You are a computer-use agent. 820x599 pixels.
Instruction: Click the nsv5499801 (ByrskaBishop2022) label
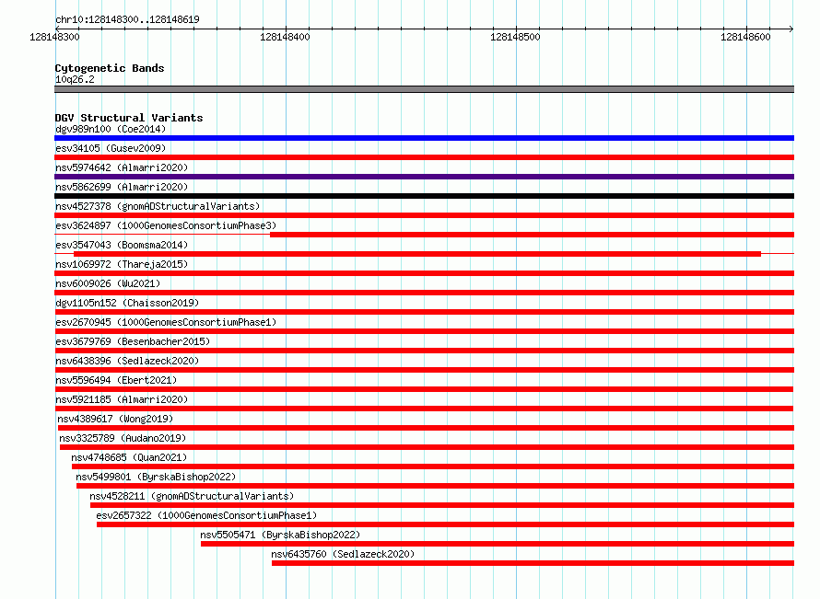156,477
